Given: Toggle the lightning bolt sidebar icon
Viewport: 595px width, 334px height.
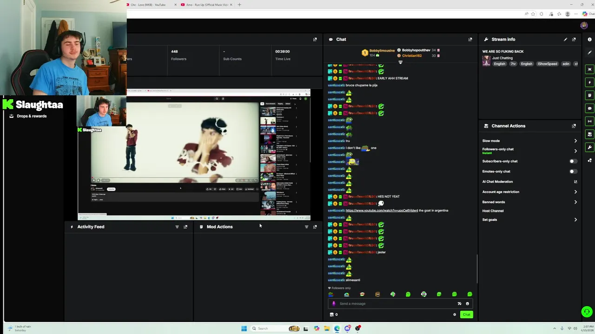Looking at the screenshot, I should click(x=589, y=82).
